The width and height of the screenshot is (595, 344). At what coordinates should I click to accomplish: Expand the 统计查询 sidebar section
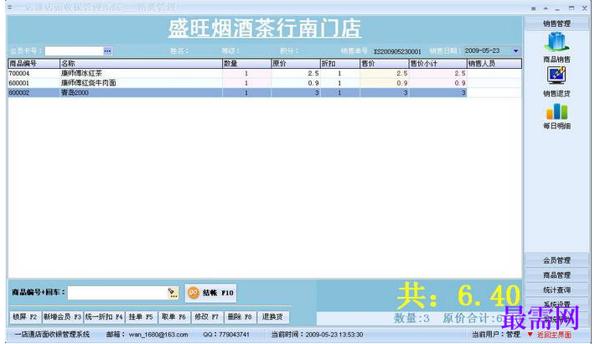click(556, 289)
